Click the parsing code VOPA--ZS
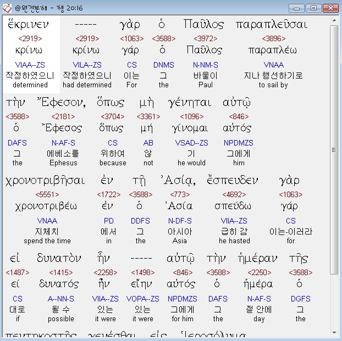 coord(142,299)
